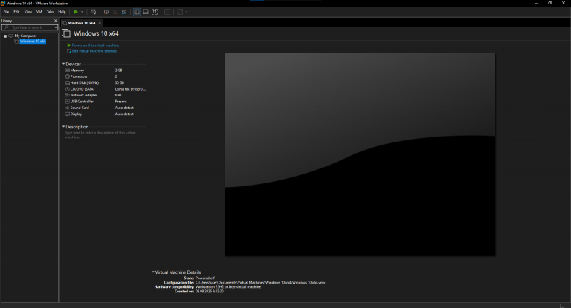Image resolution: width=571 pixels, height=308 pixels.
Task: Minimize the VMware Workstation window
Action: click(x=536, y=3)
